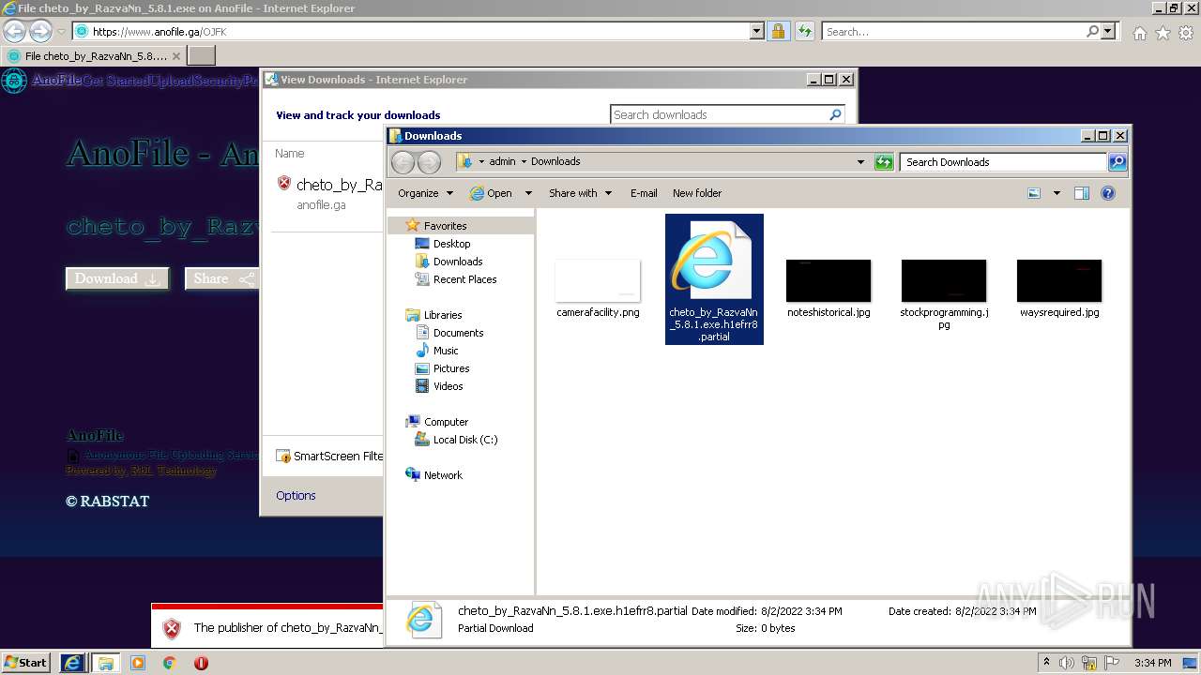
Task: Click the volume icon in system tray
Action: coord(1067,663)
